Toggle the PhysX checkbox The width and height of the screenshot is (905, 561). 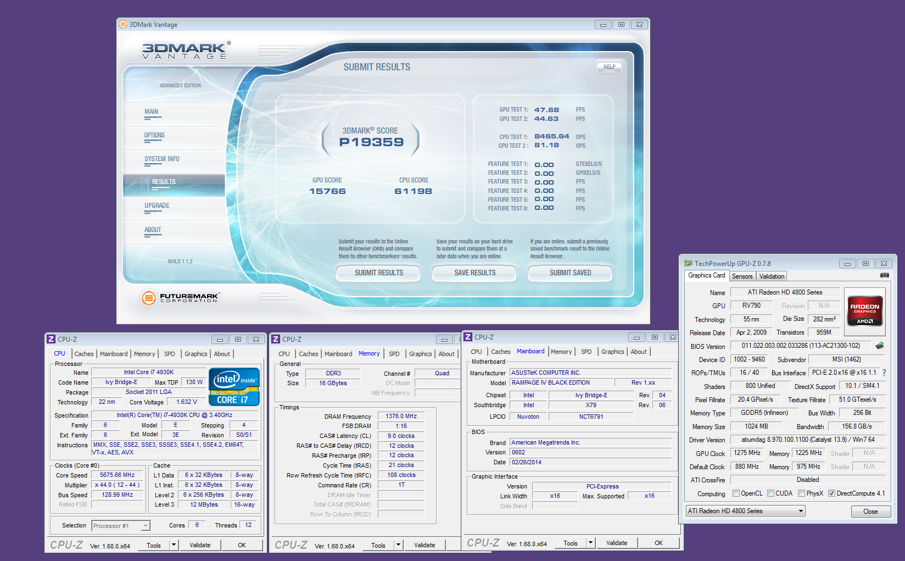[x=802, y=493]
